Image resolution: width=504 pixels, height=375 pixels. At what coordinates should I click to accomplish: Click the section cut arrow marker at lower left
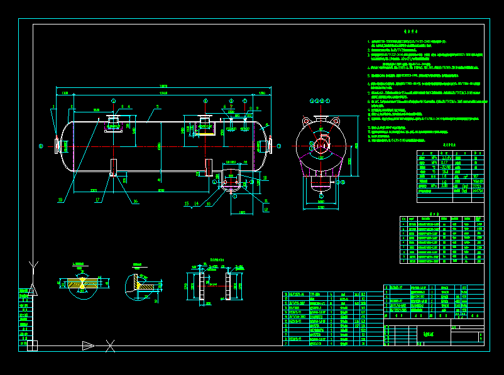point(33,290)
